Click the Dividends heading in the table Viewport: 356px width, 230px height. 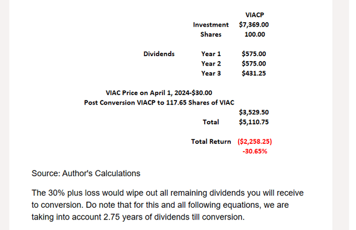159,54
